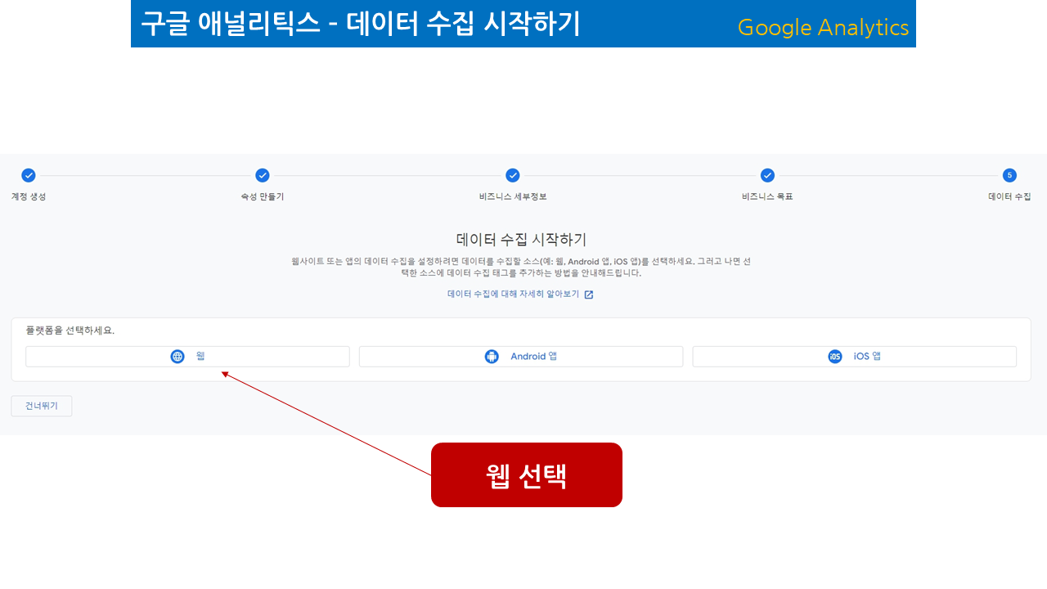Go to the 계정 생성 step checkmark
This screenshot has height=589, width=1047.
[x=29, y=175]
